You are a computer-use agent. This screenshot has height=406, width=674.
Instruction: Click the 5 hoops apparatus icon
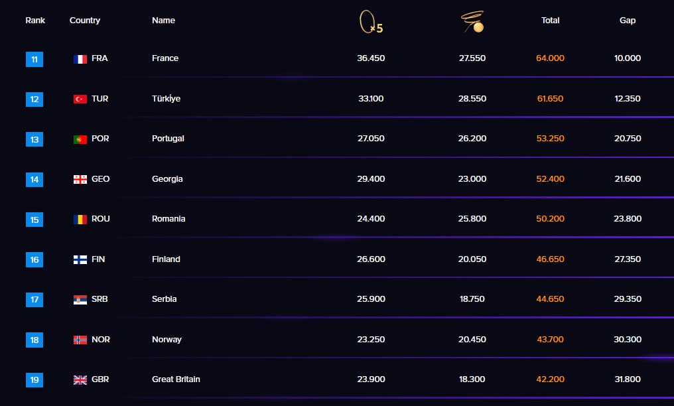[371, 22]
